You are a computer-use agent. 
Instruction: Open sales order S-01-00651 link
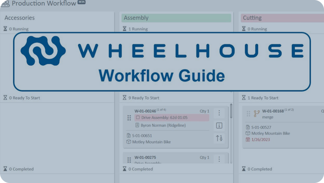pos(142,136)
